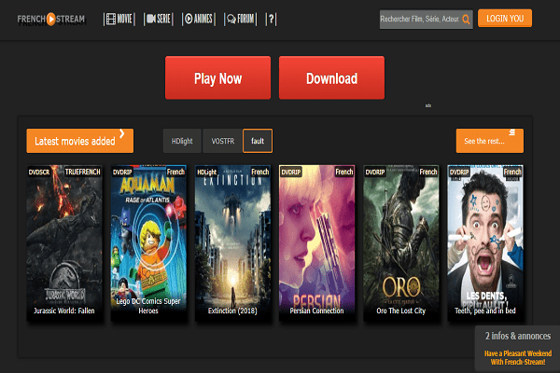The height and width of the screenshot is (373, 560).
Task: Click the Extinction (2018) title text
Action: [x=232, y=311]
